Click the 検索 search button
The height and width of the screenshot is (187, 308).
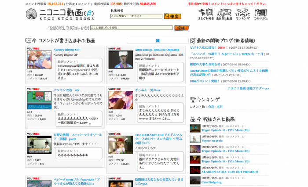tap(172, 16)
